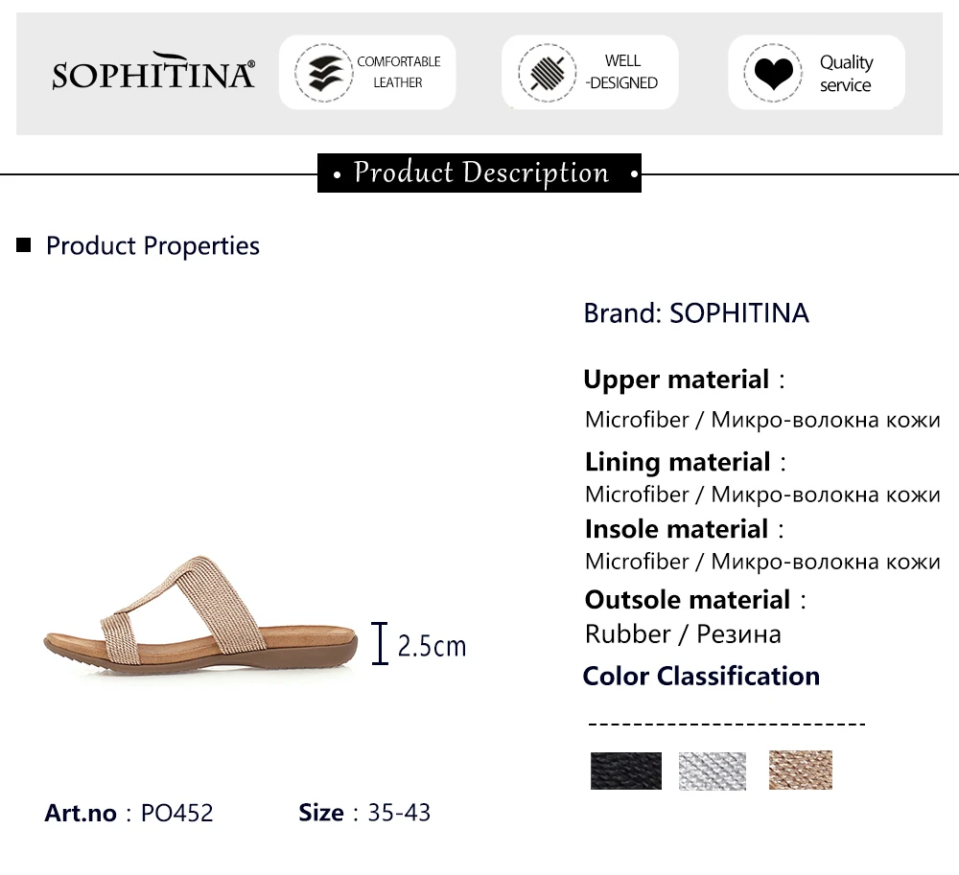This screenshot has height=875, width=959.
Task: Select the silver color swatch
Action: (713, 771)
